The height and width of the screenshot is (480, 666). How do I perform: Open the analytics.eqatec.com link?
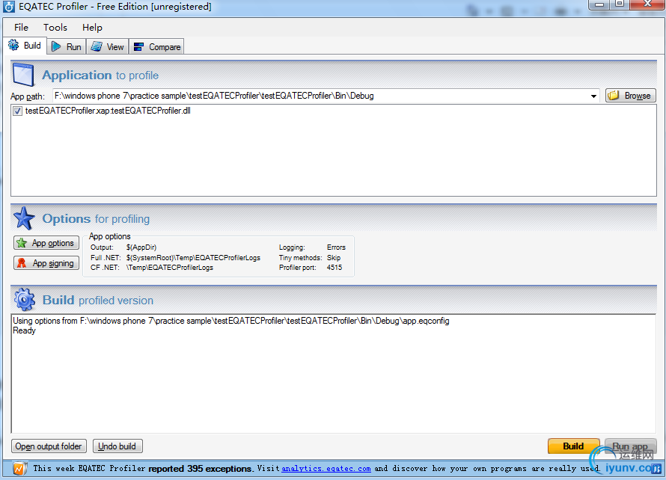[326, 469]
